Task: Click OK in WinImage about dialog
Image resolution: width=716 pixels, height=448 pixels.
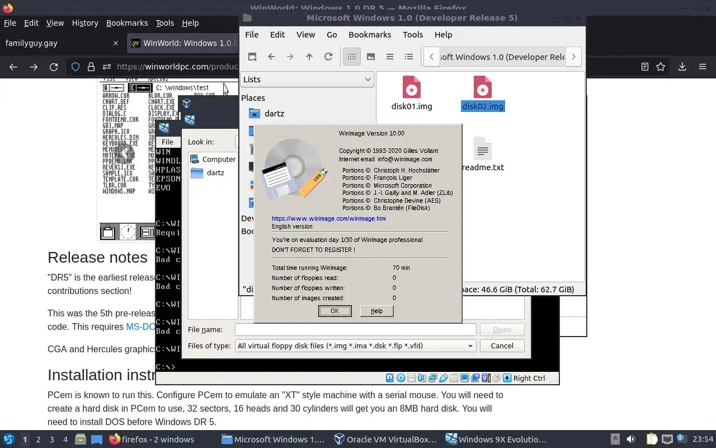Action: click(x=335, y=311)
